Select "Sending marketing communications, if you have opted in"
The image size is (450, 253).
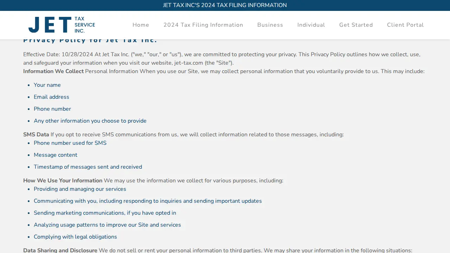pos(105,213)
